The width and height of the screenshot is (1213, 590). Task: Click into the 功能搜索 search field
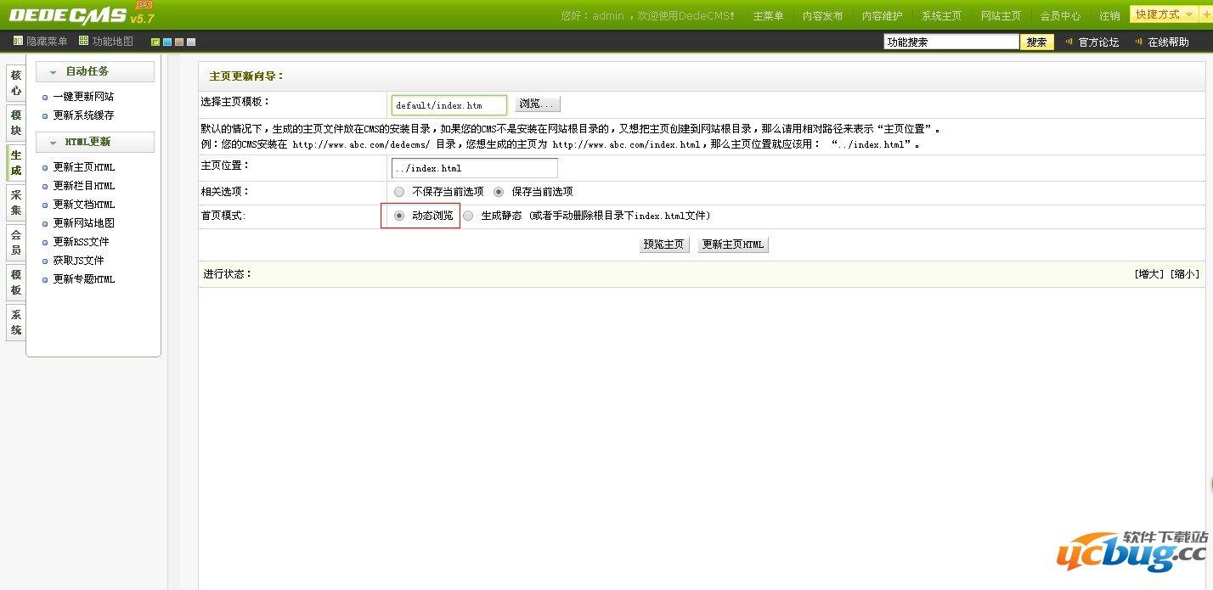pos(951,42)
